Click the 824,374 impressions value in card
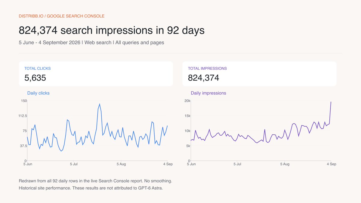361x203 pixels. pyautogui.click(x=204, y=78)
